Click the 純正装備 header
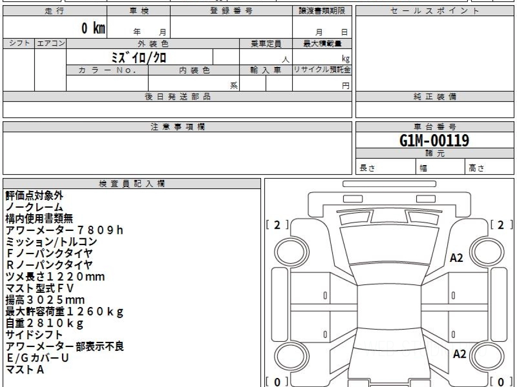Image resolution: width=517 pixels, height=387 pixels. [x=435, y=97]
